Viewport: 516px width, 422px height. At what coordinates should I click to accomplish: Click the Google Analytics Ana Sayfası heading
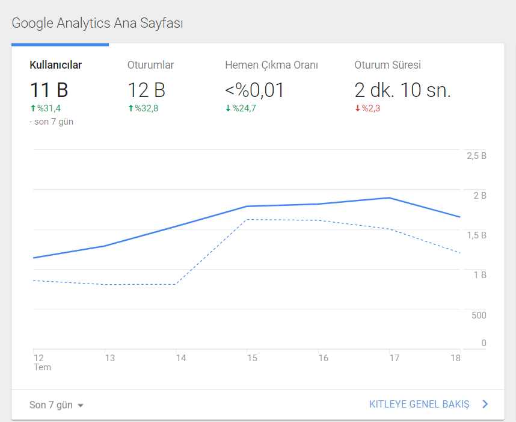[97, 23]
